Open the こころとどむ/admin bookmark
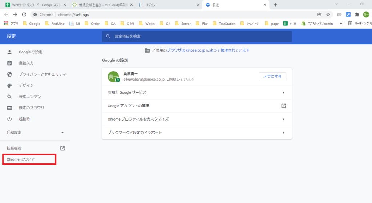The width and height of the screenshot is (372, 203). (x=317, y=23)
